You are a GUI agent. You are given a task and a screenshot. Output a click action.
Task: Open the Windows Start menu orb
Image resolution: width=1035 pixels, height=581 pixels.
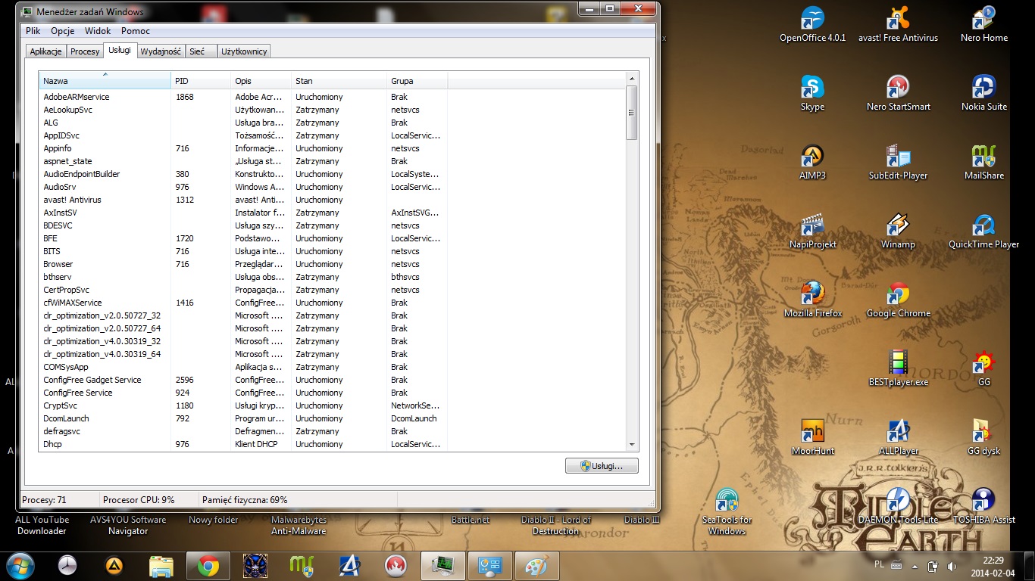point(20,565)
